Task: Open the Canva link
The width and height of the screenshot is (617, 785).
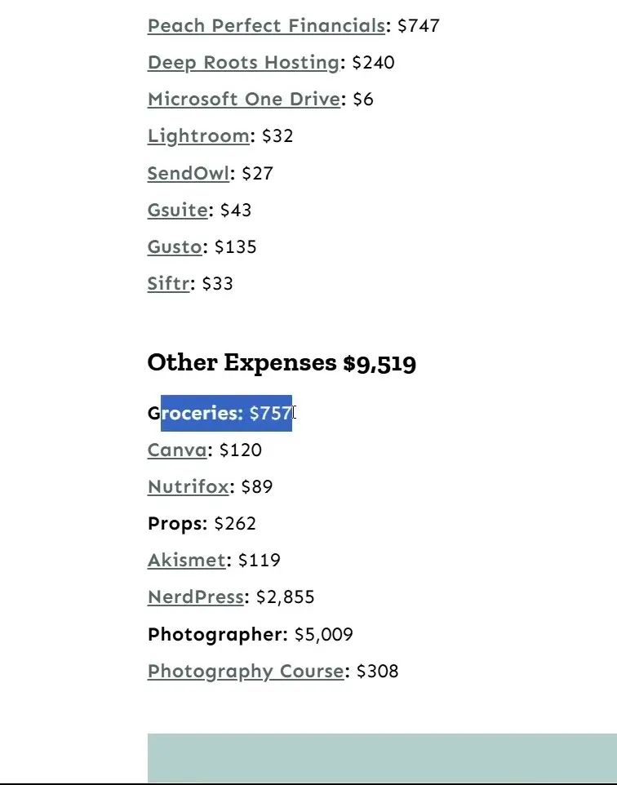Action: pyautogui.click(x=177, y=450)
